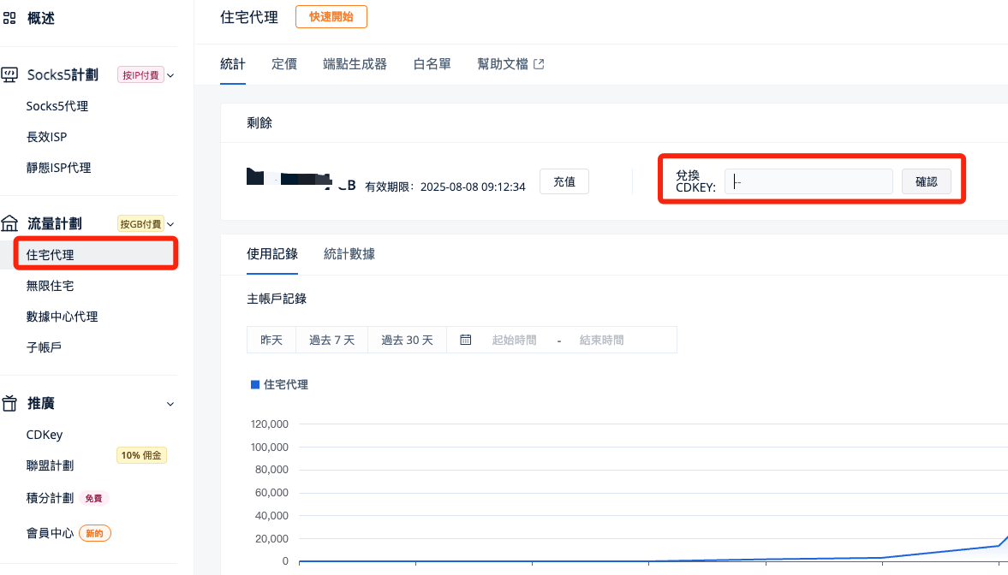Screen dimensions: 1008x575
Task: Confirm CDKEY with the 確認 button
Action: (x=926, y=181)
